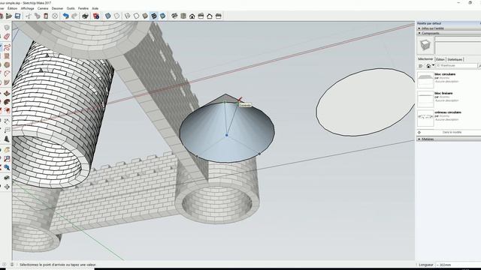Expand the Matières panel

[x=449, y=139]
